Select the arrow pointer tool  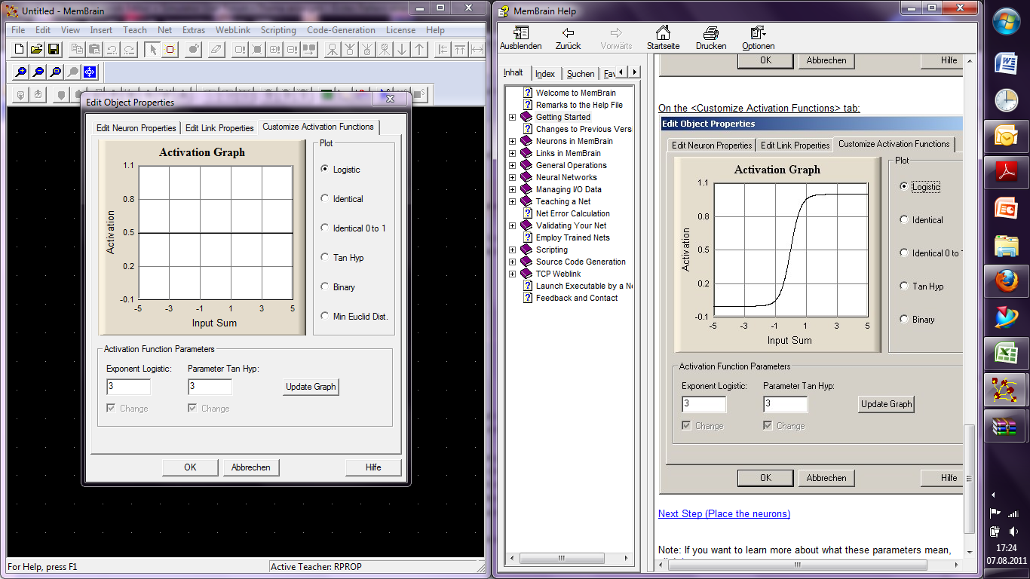(x=152, y=50)
